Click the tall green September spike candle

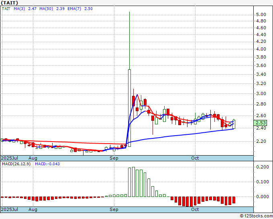click(x=129, y=108)
